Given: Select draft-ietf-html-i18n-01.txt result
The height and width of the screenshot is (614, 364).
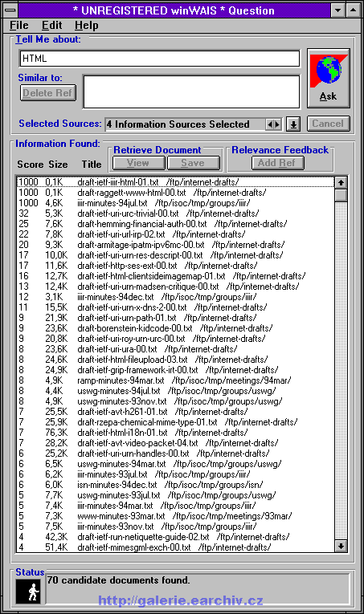Looking at the screenshot, I should 175,433.
